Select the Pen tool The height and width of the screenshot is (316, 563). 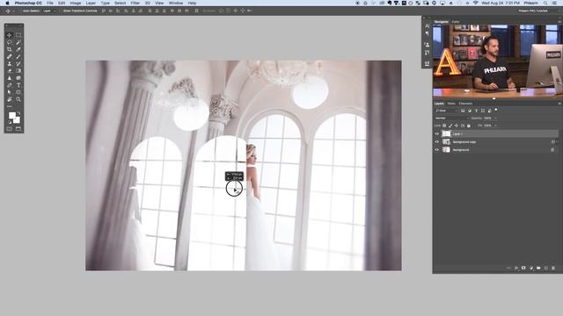[10, 85]
